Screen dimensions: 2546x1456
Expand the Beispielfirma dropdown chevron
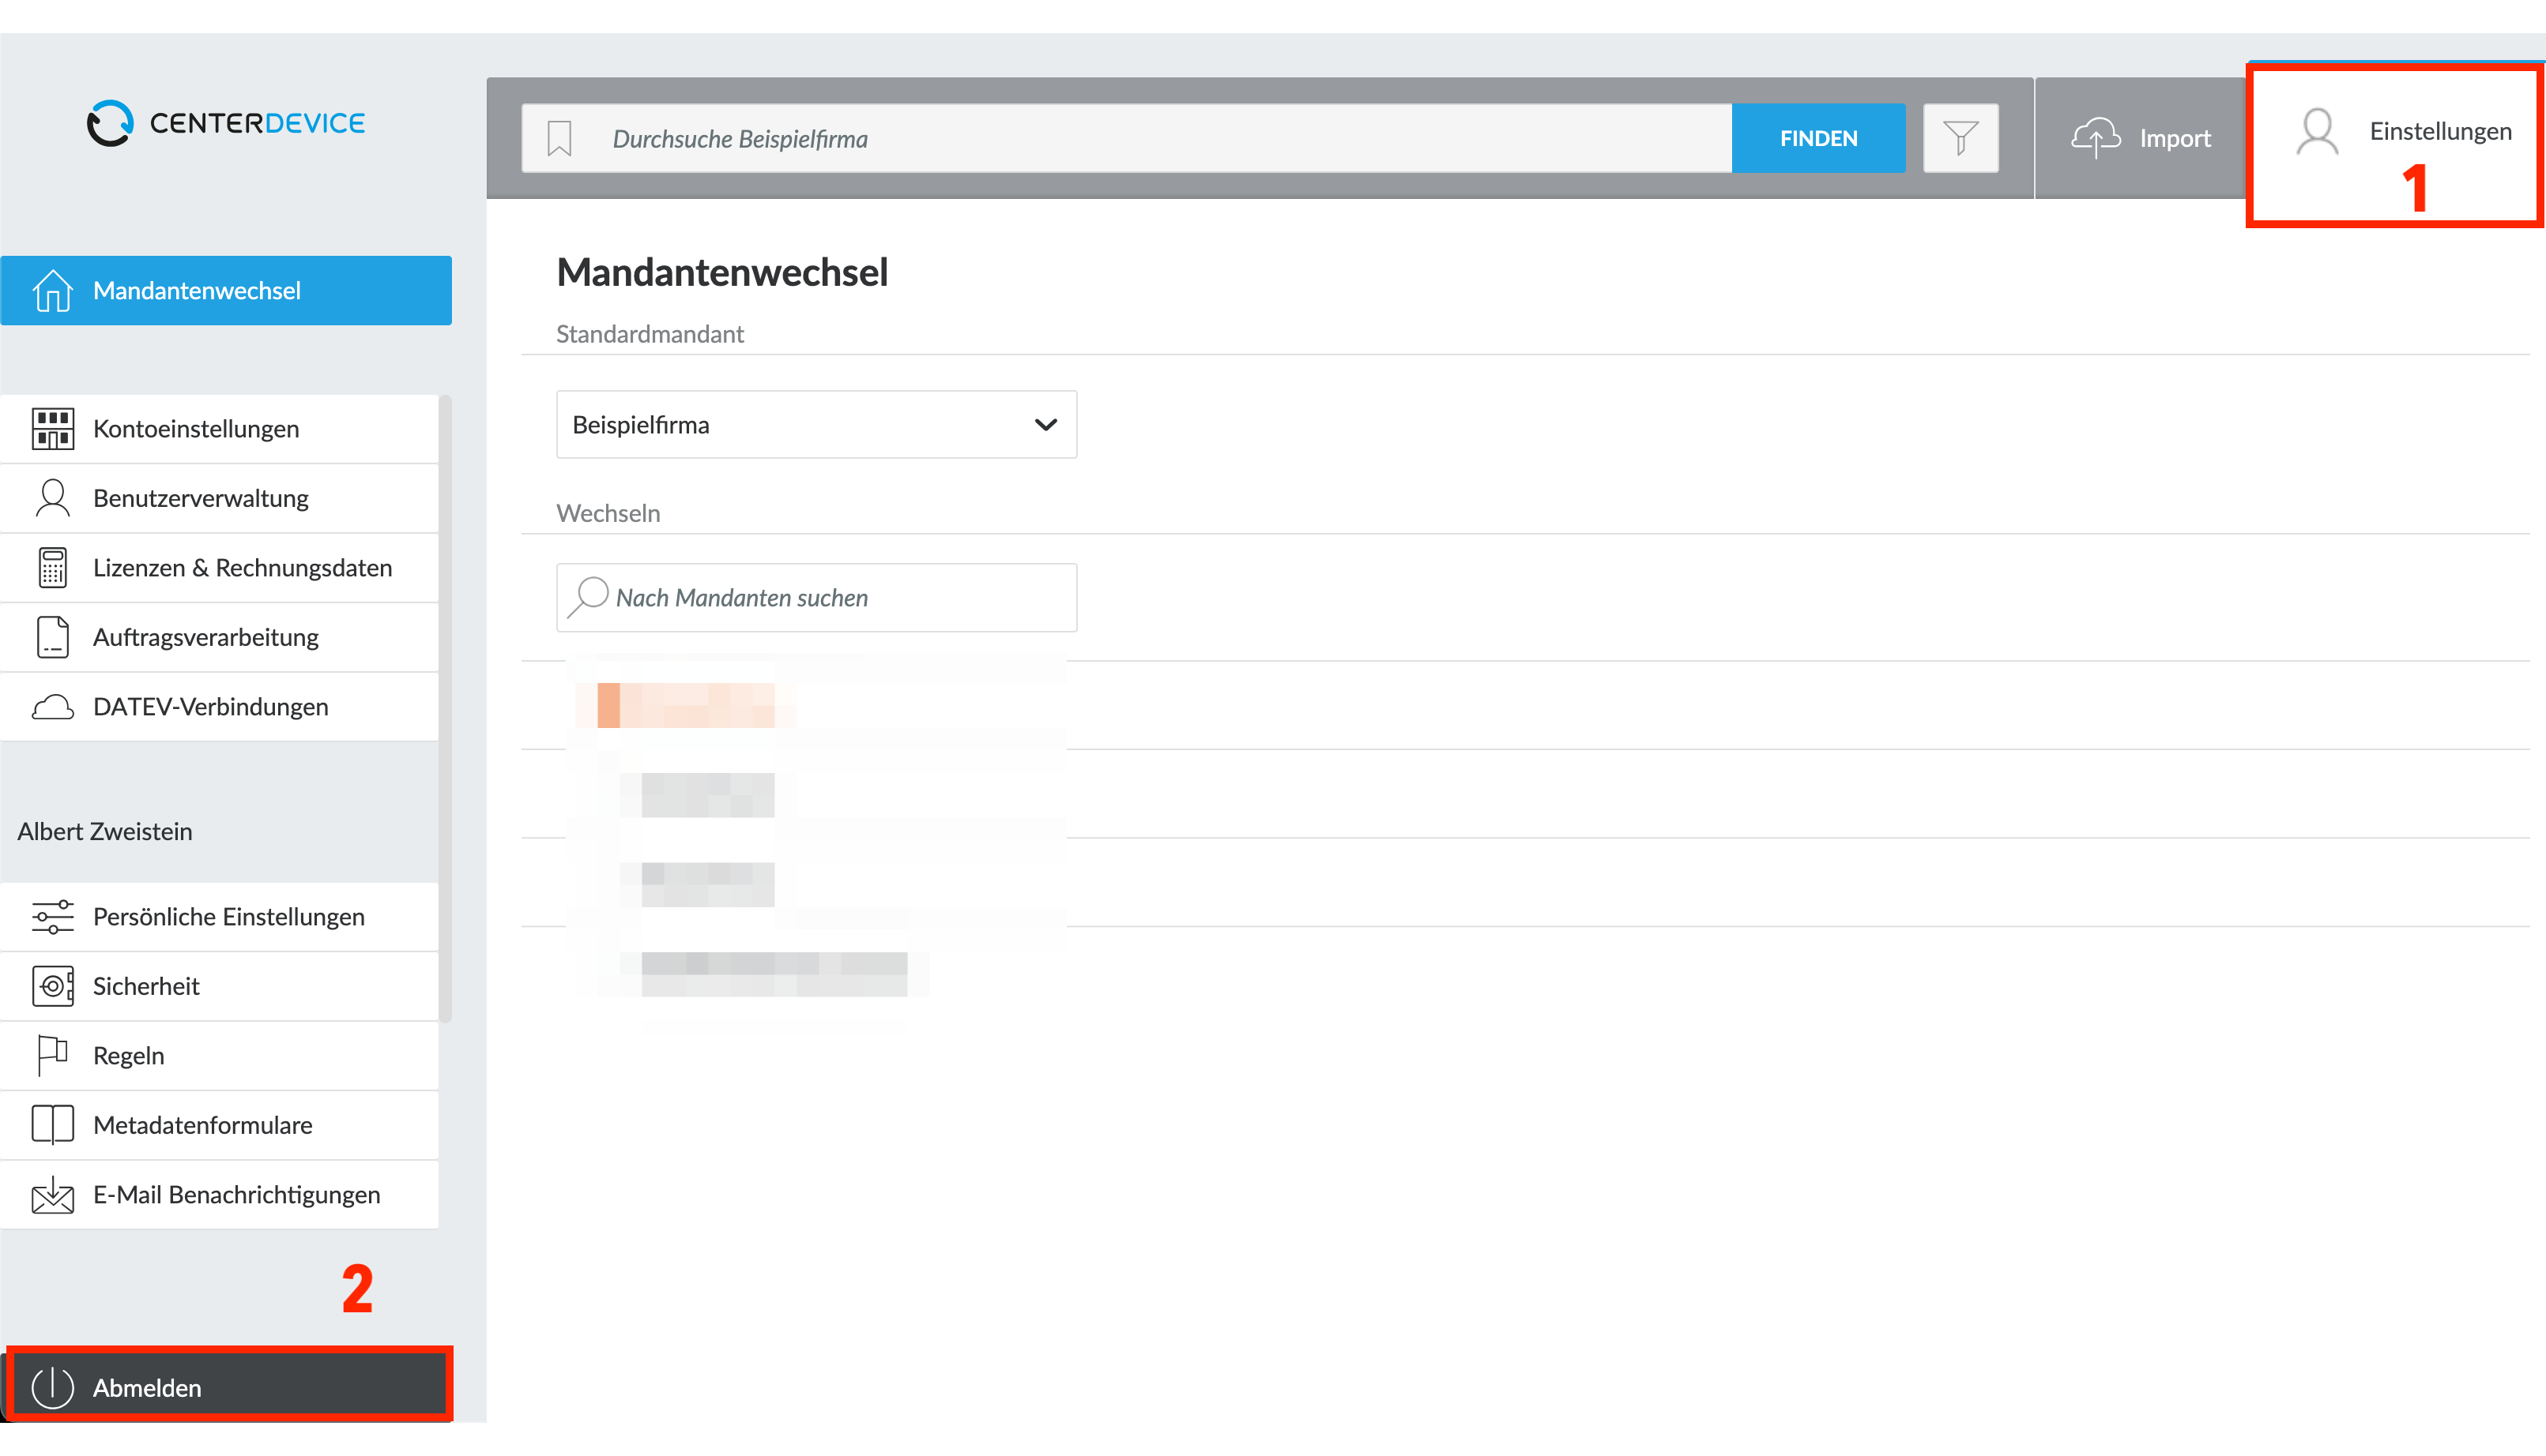pyautogui.click(x=1045, y=425)
